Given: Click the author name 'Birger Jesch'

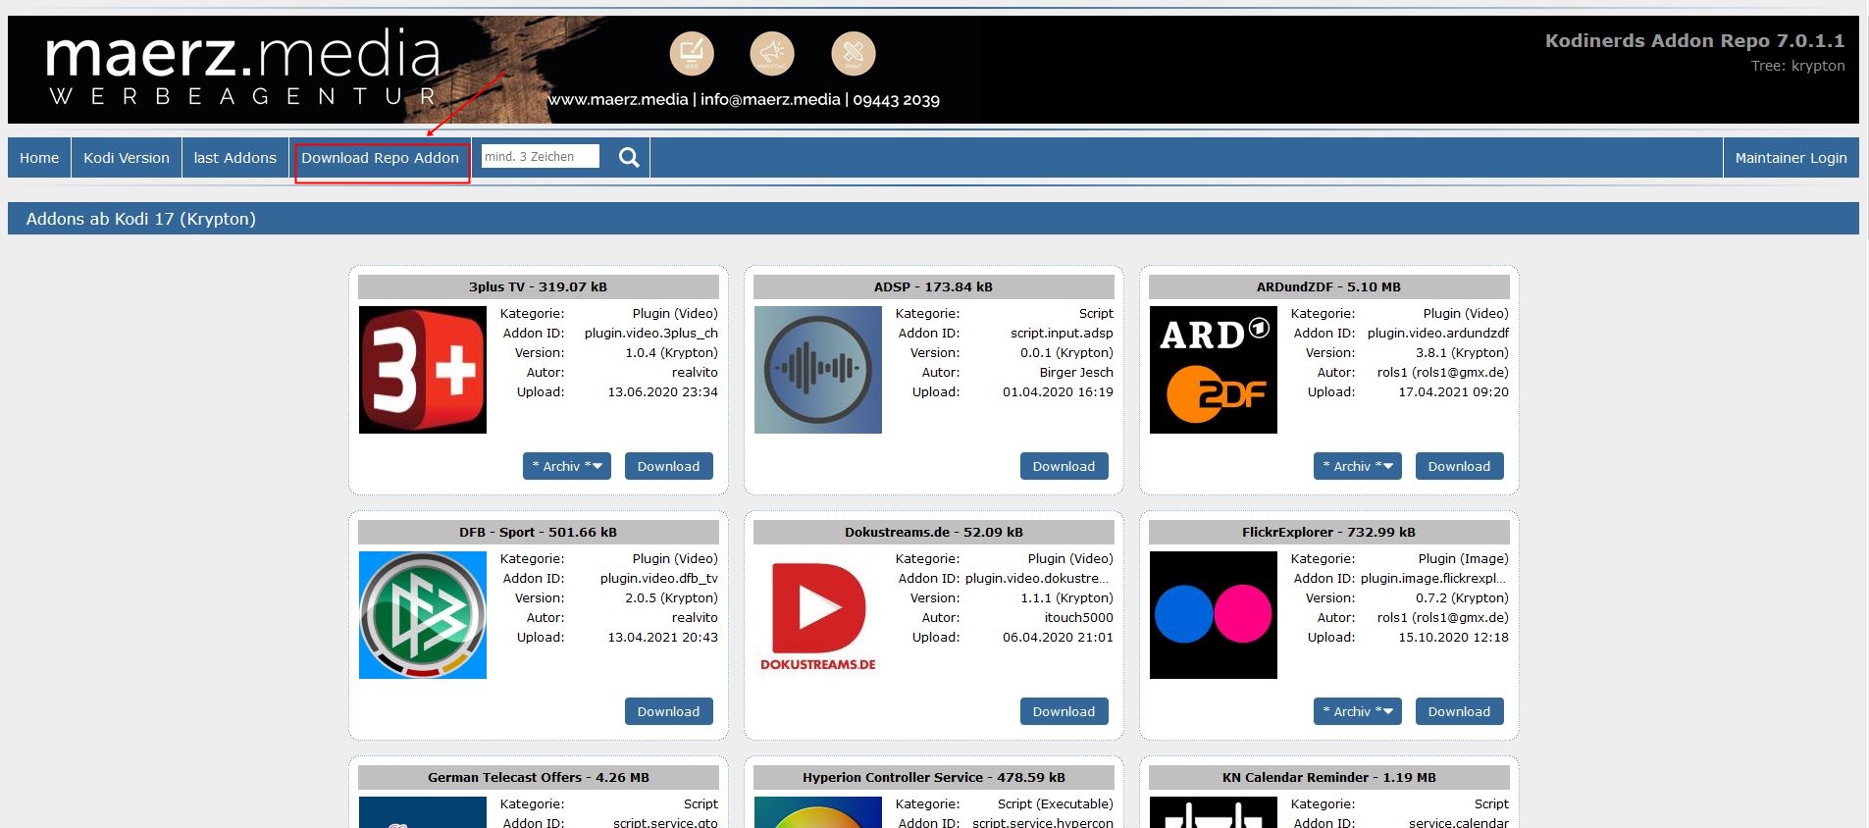Looking at the screenshot, I should (x=1076, y=372).
